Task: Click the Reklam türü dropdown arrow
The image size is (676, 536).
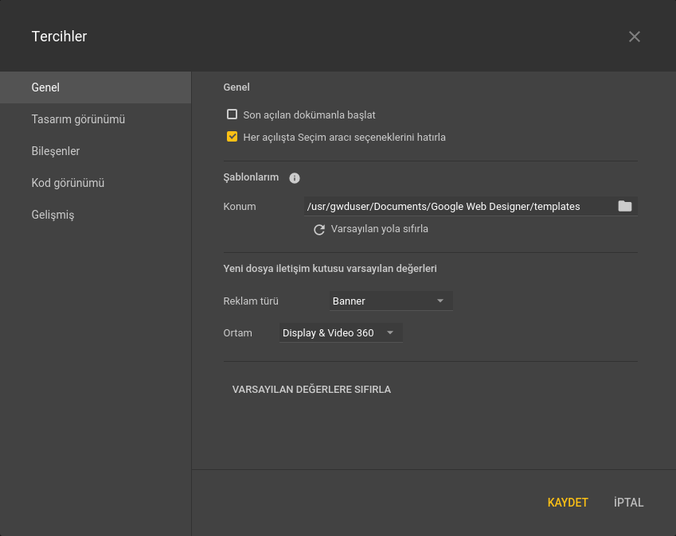Action: (440, 301)
